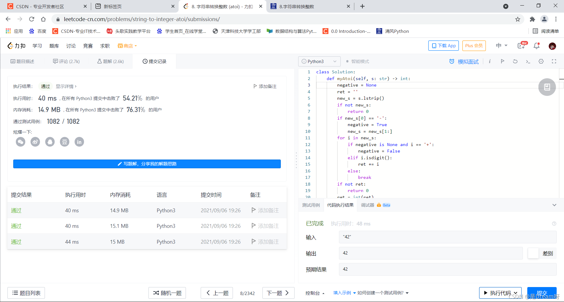Image resolution: width=564 pixels, height=302 pixels.
Task: Collapse the console panel chevron
Action: (554, 205)
